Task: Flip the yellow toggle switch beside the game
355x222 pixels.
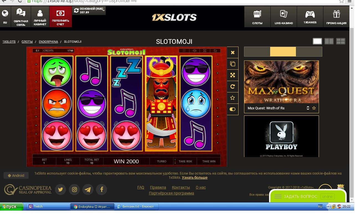Action: [233, 109]
